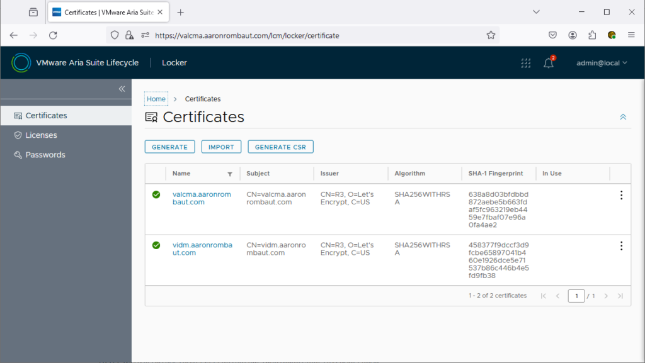This screenshot has height=363, width=645.
Task: Bookmark this page with star icon
Action: (x=491, y=35)
